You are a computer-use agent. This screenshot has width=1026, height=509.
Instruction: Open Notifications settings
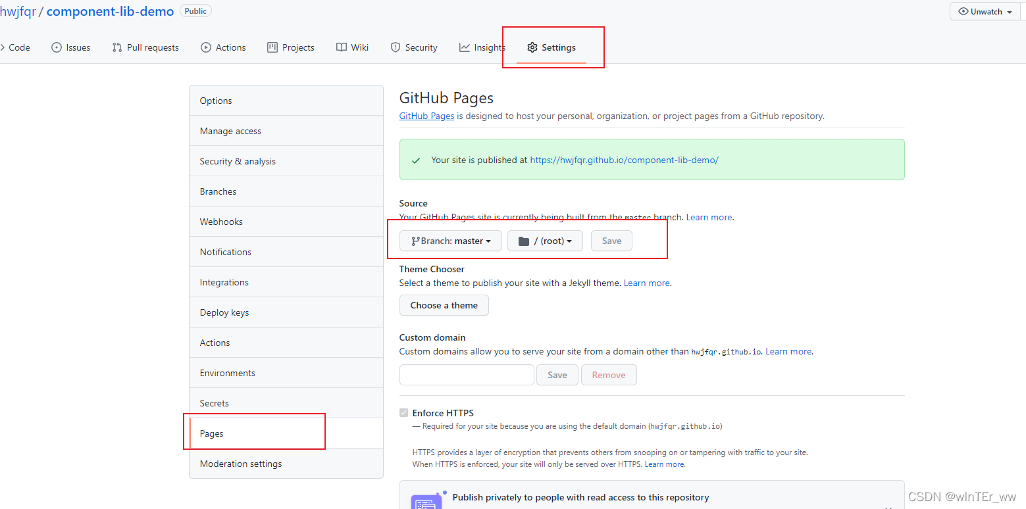(286, 252)
